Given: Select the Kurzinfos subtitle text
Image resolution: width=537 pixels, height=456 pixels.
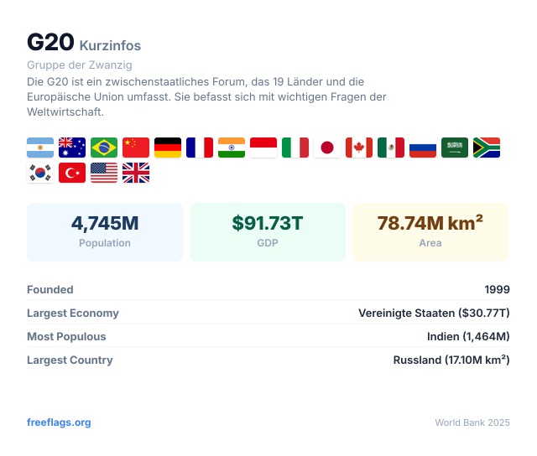Looking at the screenshot, I should (110, 45).
